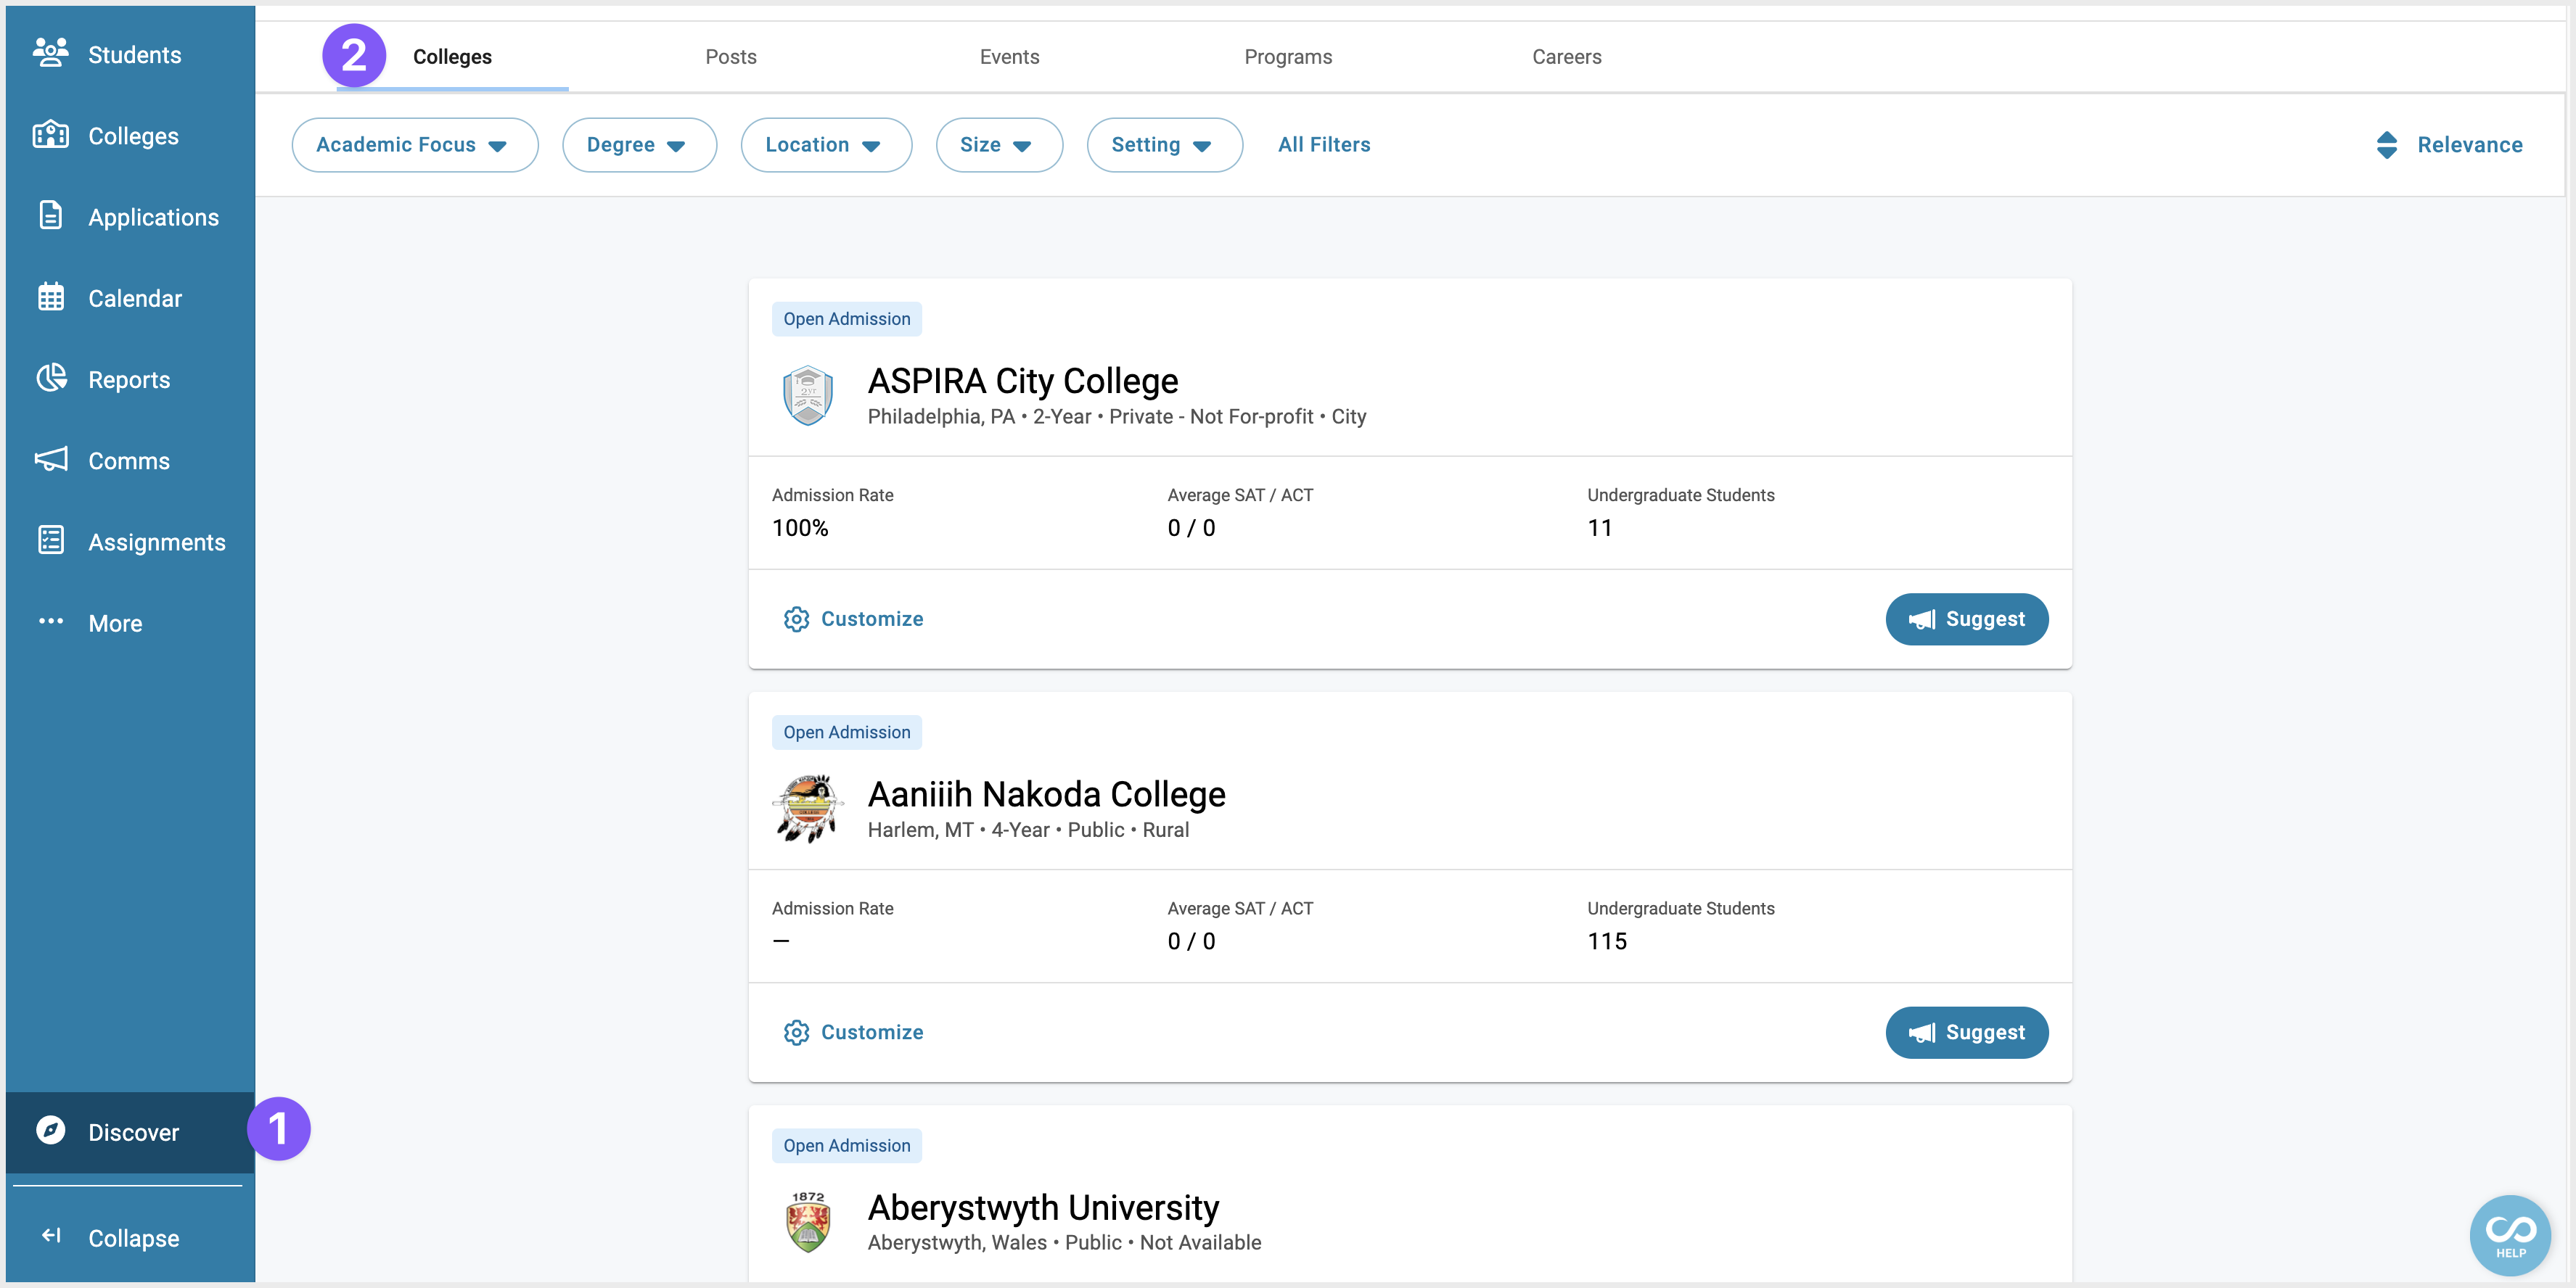This screenshot has height=1288, width=2576.
Task: Switch to the Colleges tab
Action: (x=452, y=57)
